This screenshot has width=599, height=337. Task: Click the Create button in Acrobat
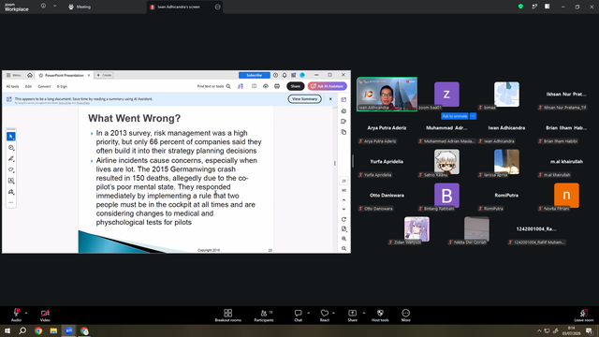pos(104,75)
